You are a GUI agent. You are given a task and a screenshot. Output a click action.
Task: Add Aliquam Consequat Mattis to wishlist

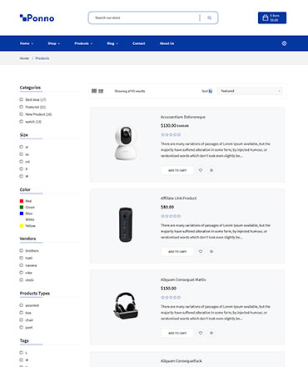[201, 333]
